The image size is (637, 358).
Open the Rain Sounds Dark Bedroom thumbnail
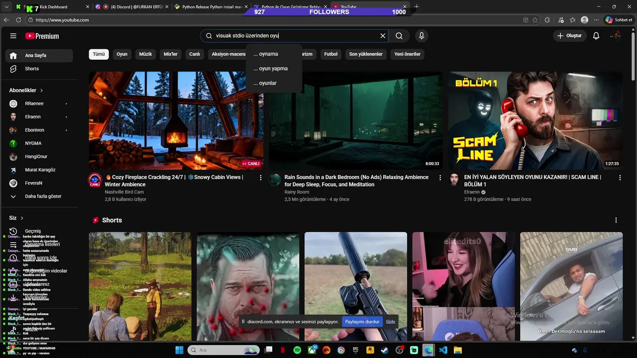(x=356, y=121)
